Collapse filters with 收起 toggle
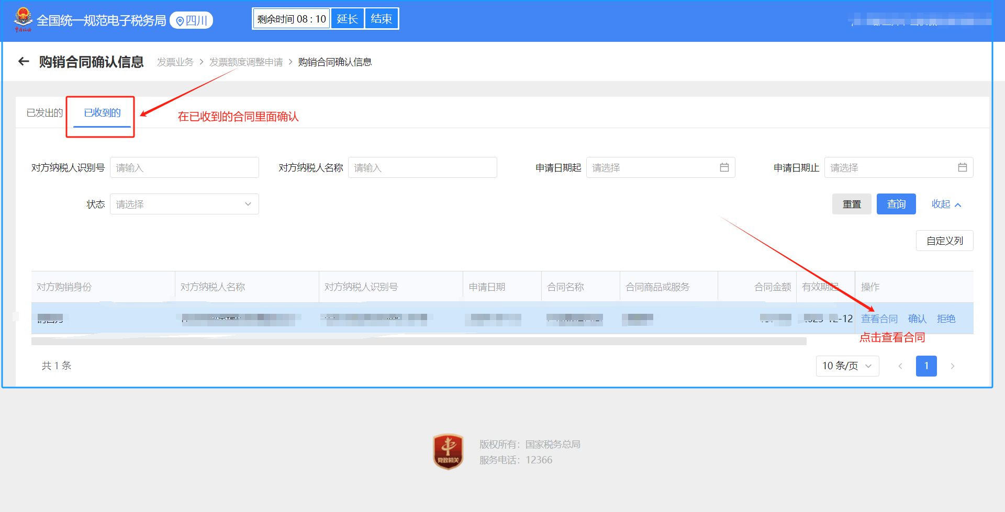1005x512 pixels. click(946, 204)
